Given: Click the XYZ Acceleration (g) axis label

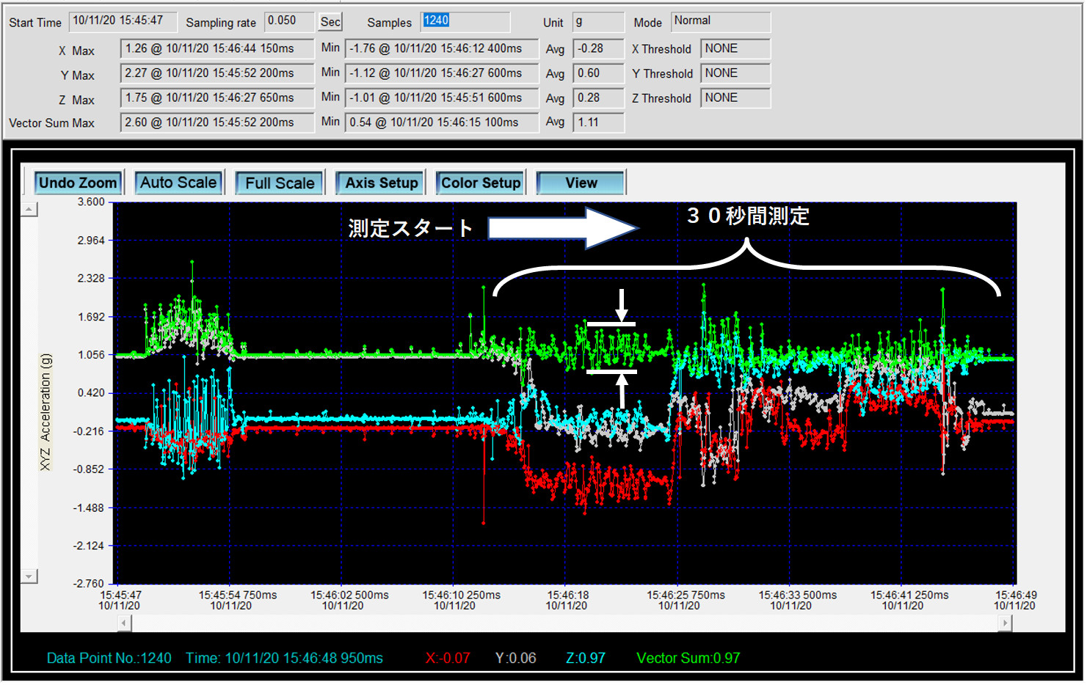Looking at the screenshot, I should [x=46, y=412].
